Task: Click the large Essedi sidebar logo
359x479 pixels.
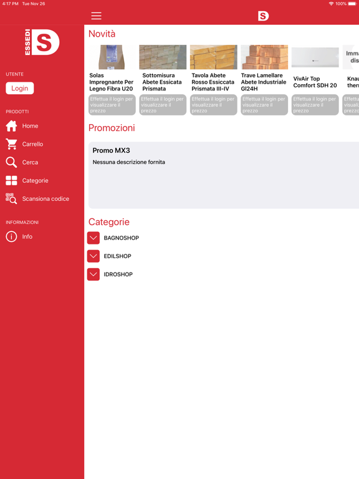Action: coord(42,42)
